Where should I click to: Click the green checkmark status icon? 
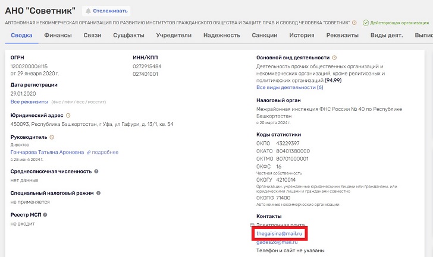pos(365,23)
